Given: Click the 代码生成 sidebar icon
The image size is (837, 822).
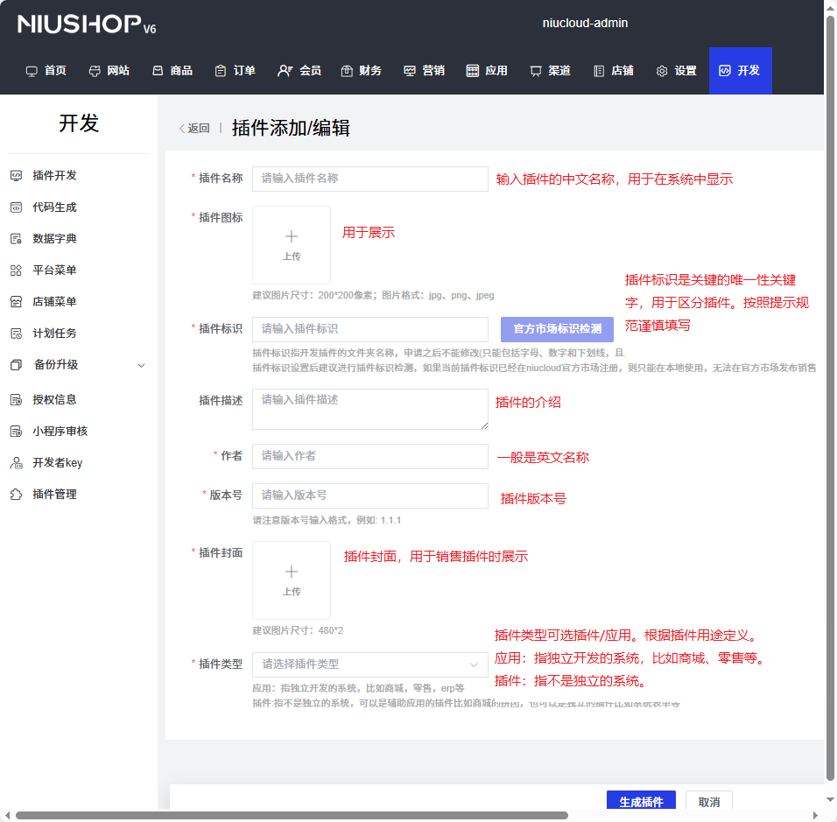Looking at the screenshot, I should (x=16, y=207).
